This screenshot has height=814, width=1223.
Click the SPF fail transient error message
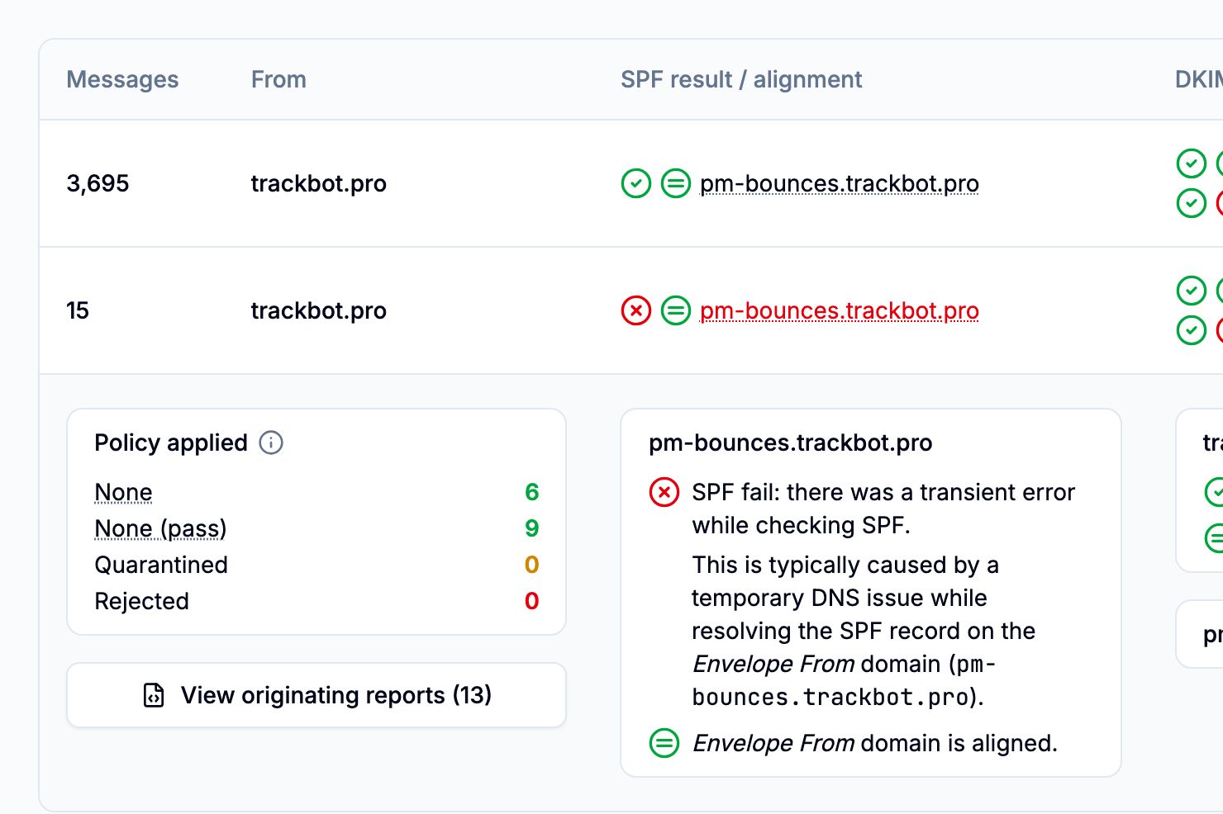point(883,509)
